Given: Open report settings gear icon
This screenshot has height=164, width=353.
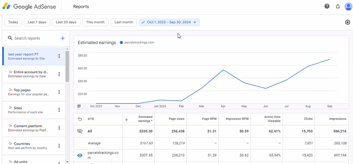Looking at the screenshot, I should tap(348, 22).
